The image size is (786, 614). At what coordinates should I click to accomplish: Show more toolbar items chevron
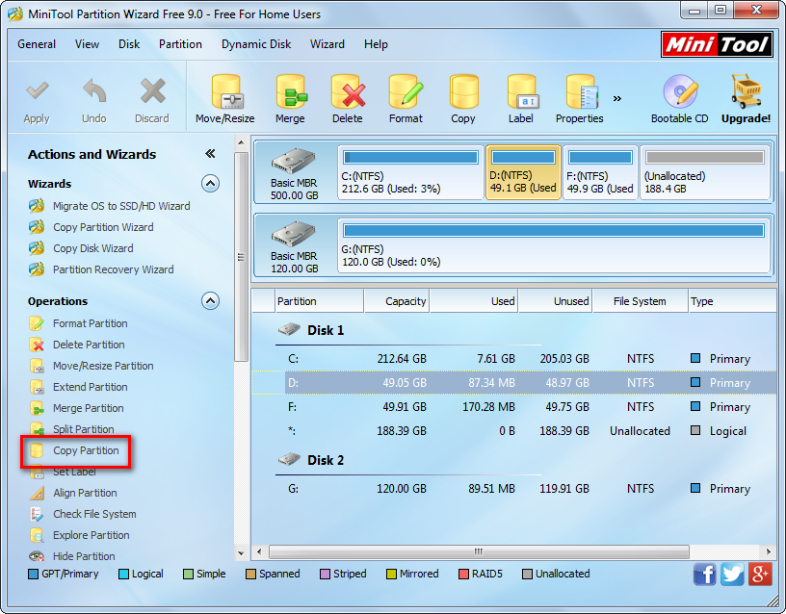click(x=617, y=99)
